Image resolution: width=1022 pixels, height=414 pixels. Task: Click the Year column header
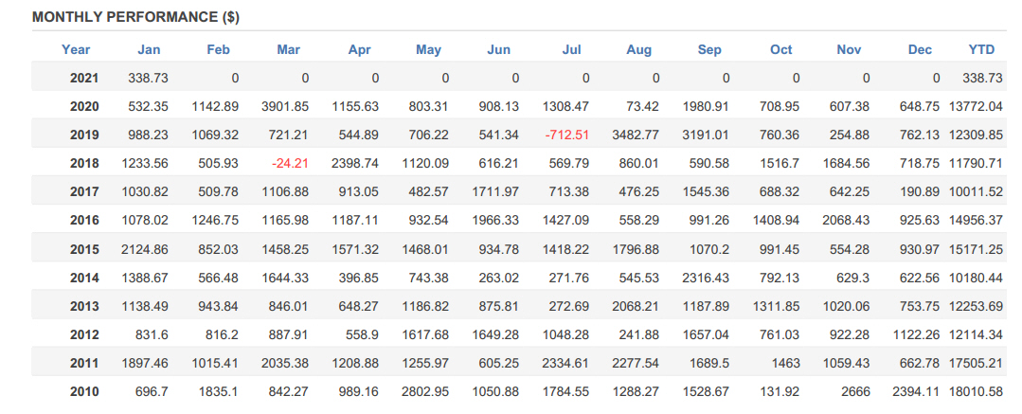[x=76, y=49]
